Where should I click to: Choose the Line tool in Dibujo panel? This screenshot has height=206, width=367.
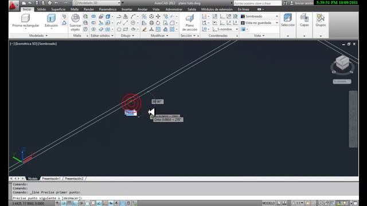click(126, 23)
